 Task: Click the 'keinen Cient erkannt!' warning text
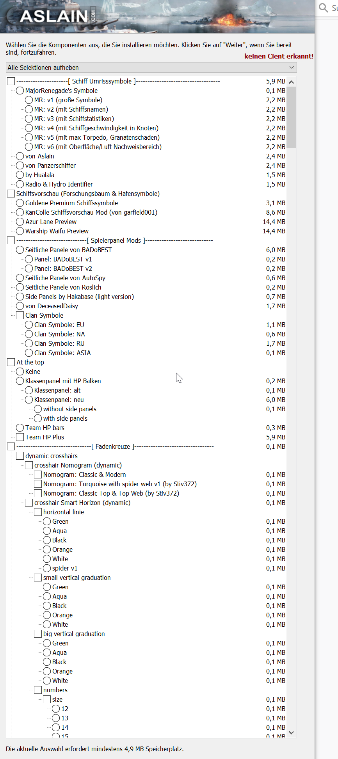point(279,56)
